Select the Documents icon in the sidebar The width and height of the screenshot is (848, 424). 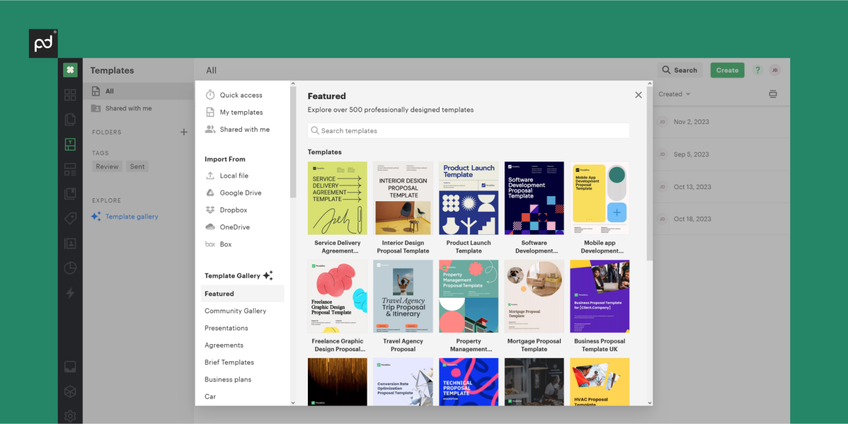(x=70, y=120)
